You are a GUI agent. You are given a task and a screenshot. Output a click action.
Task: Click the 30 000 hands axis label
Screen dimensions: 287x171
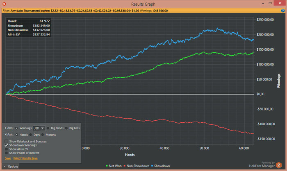pos(125,148)
